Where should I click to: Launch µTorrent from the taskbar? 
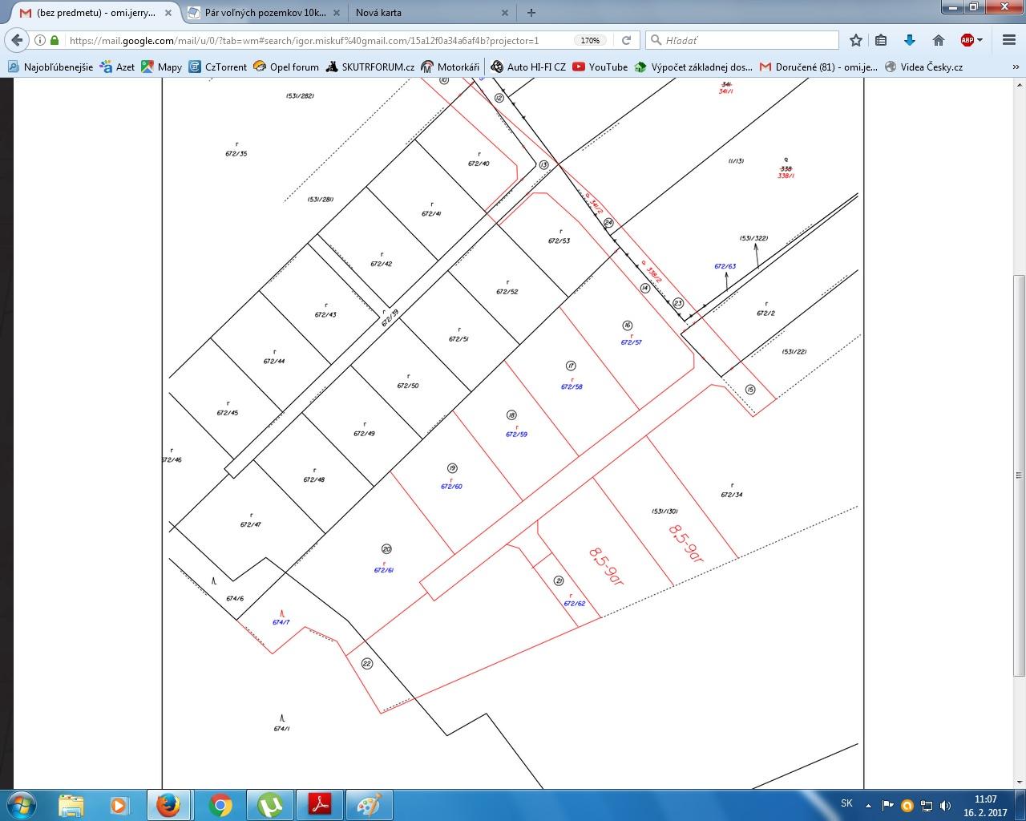[270, 804]
